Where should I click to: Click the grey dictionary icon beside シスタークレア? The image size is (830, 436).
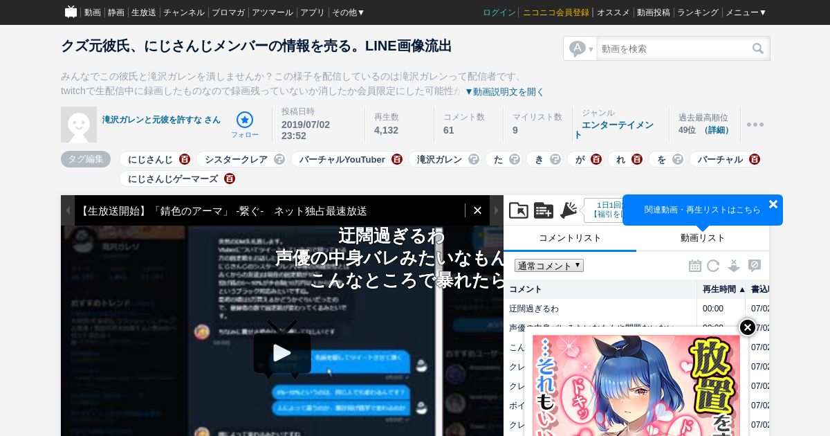pos(279,159)
